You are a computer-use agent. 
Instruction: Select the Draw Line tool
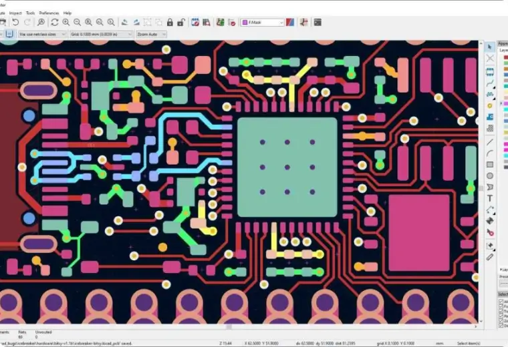click(x=490, y=142)
